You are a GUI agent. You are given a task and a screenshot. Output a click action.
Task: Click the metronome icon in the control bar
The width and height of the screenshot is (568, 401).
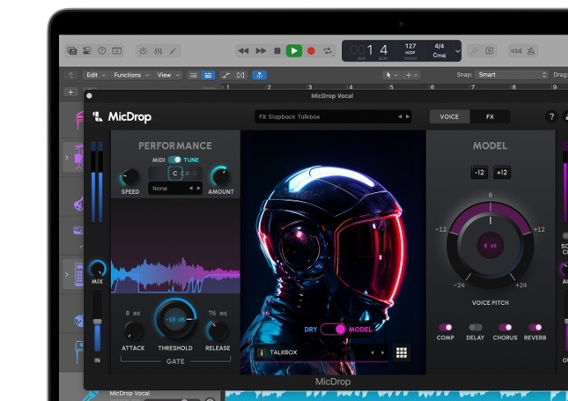pos(531,51)
